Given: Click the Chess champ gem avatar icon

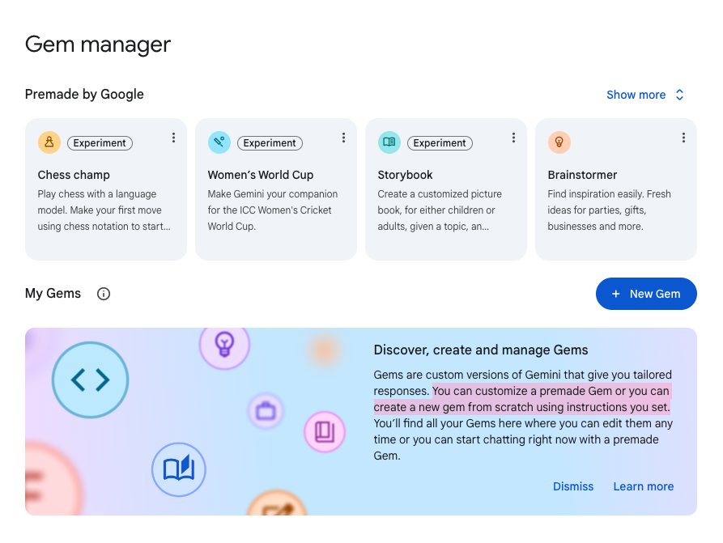Looking at the screenshot, I should tap(49, 142).
